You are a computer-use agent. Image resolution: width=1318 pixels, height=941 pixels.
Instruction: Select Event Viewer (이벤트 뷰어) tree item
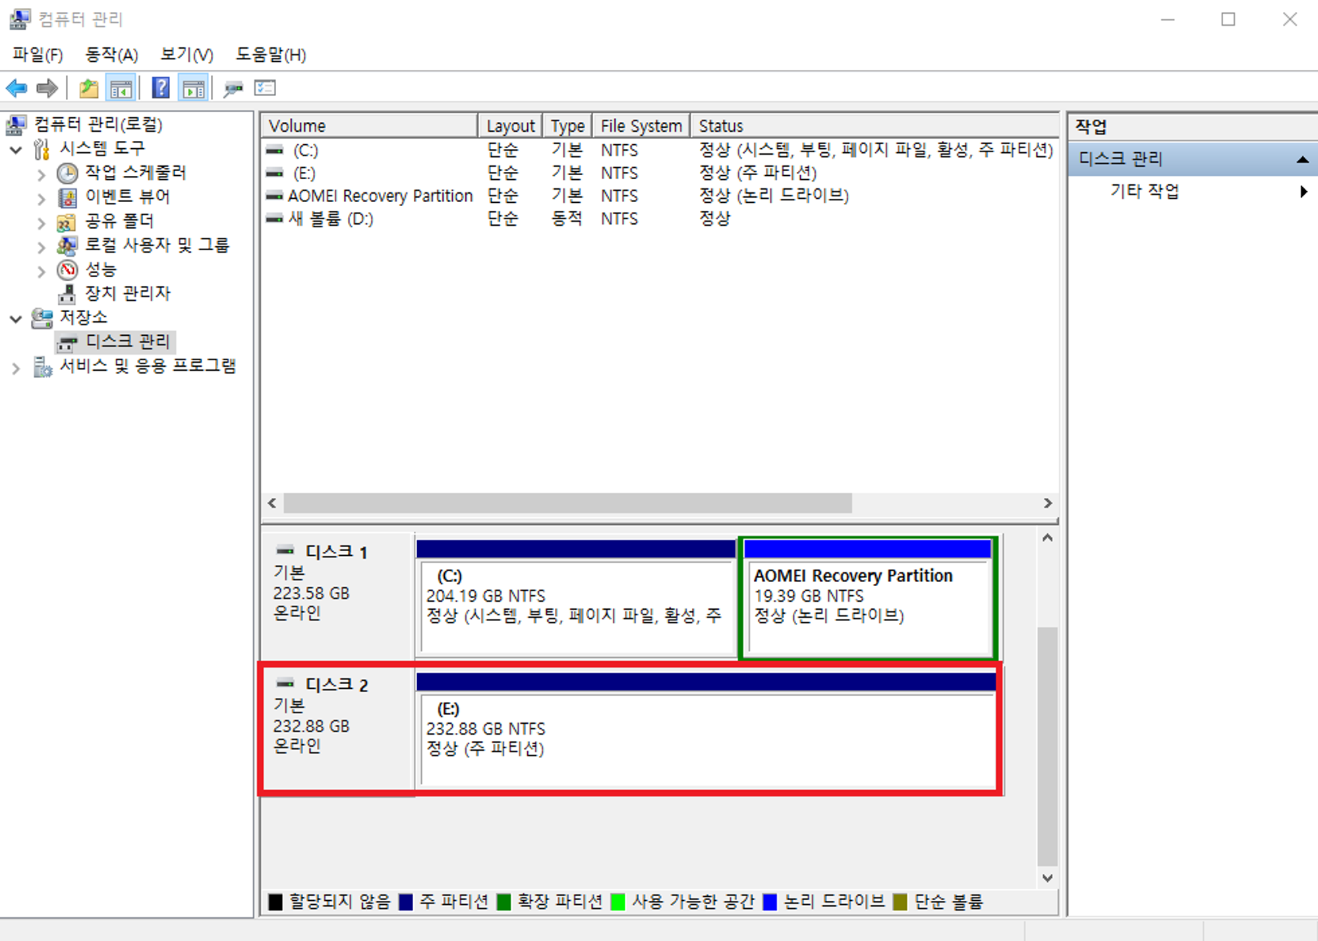[x=127, y=197]
